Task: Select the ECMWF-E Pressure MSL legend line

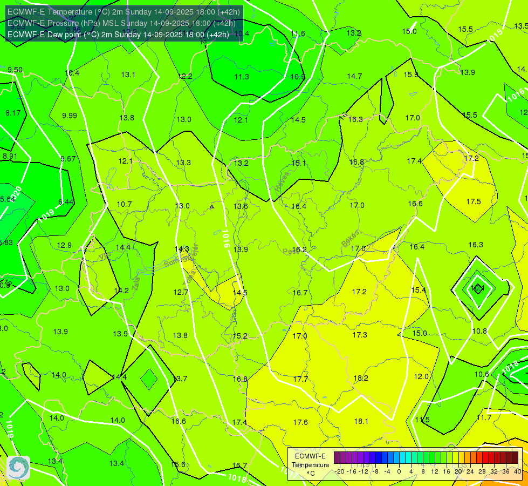Action: (x=121, y=23)
